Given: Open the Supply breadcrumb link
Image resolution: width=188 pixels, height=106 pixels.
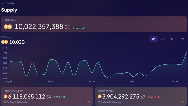Looking at the screenshot, I should [x=11, y=3].
